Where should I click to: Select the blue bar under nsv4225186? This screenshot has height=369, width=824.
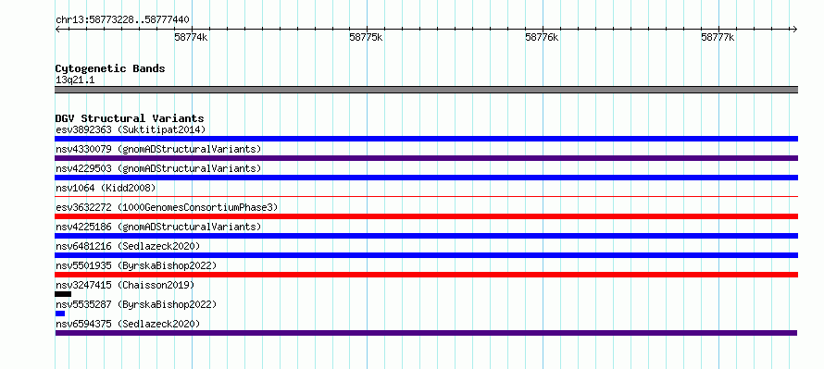point(426,236)
